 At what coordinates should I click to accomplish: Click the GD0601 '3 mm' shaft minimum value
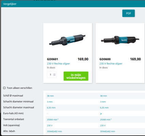(50, 102)
